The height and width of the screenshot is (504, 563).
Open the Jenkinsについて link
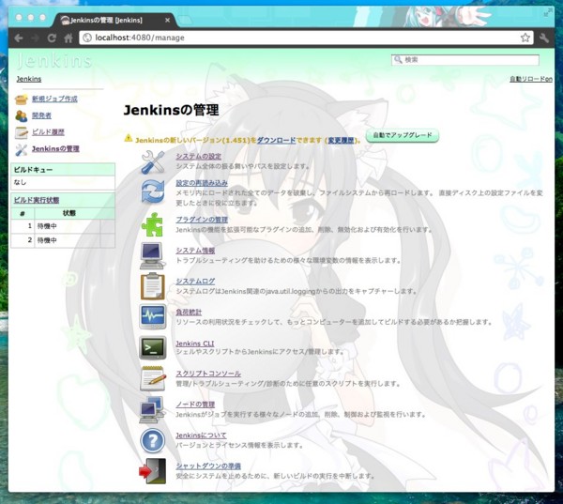pos(201,435)
